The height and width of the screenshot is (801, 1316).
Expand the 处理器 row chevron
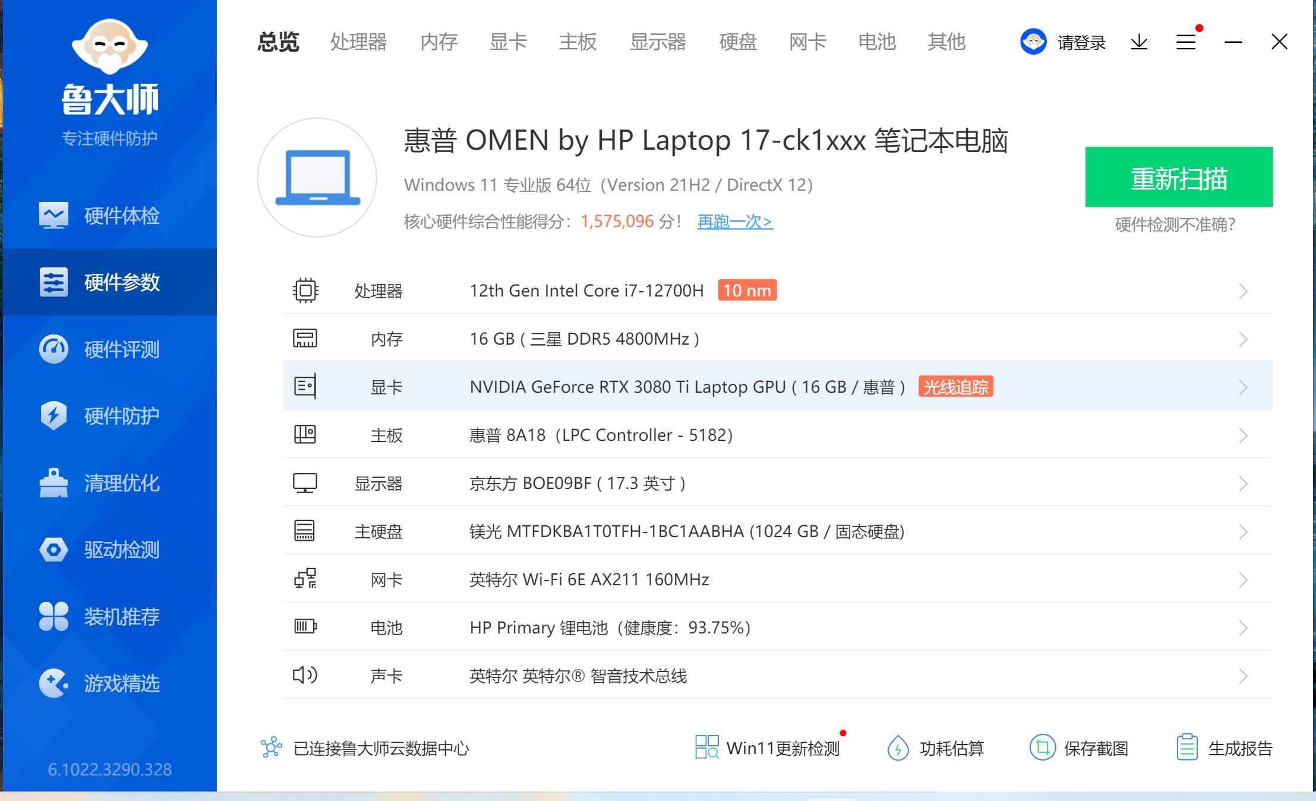point(1243,291)
